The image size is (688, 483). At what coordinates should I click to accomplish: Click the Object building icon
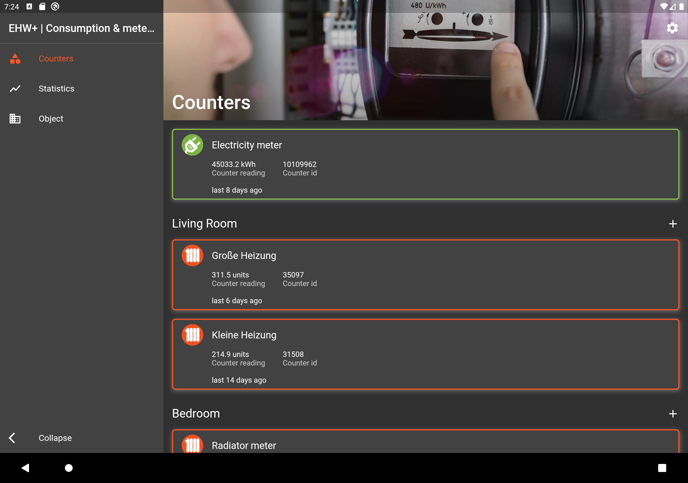click(15, 119)
